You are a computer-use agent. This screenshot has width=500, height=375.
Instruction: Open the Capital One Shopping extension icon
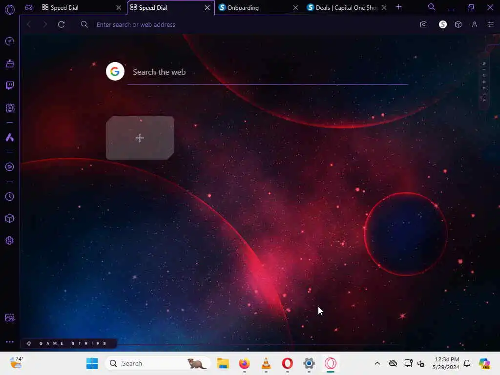442,24
